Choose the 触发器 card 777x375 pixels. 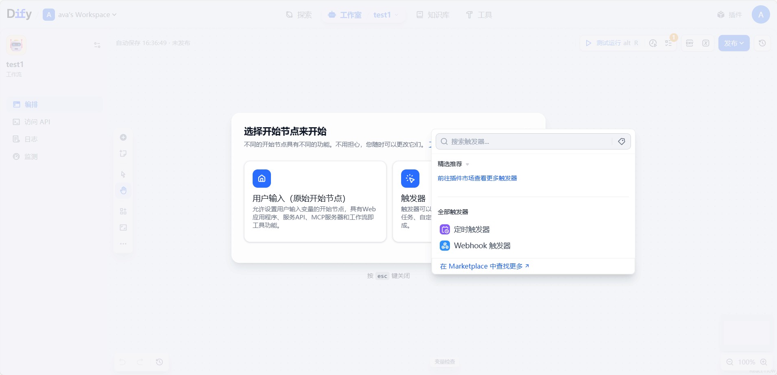(412, 202)
